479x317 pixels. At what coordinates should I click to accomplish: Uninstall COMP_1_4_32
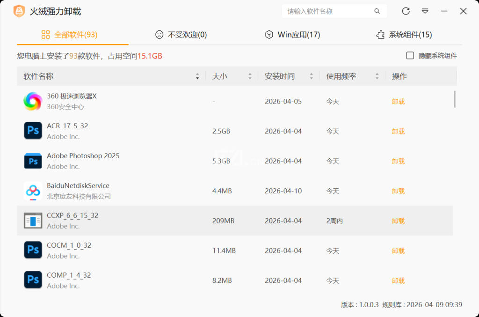coord(399,280)
